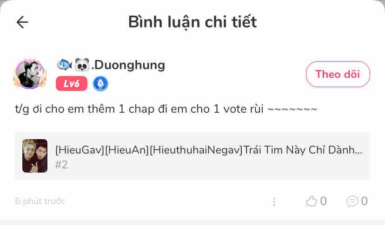385x225 pixels.
Task: Open the username .Duonghung
Action: (x=128, y=65)
